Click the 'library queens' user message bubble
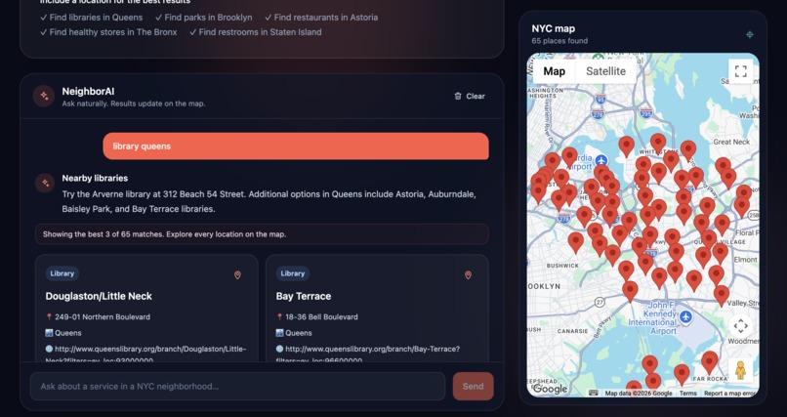The width and height of the screenshot is (787, 417). [x=296, y=146]
